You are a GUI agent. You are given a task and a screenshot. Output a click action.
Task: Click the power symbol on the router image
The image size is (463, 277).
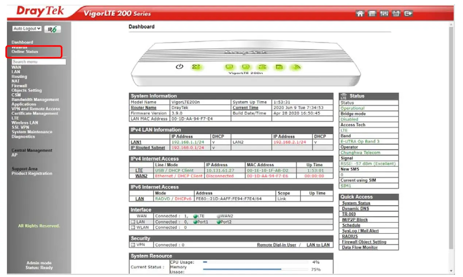click(179, 67)
